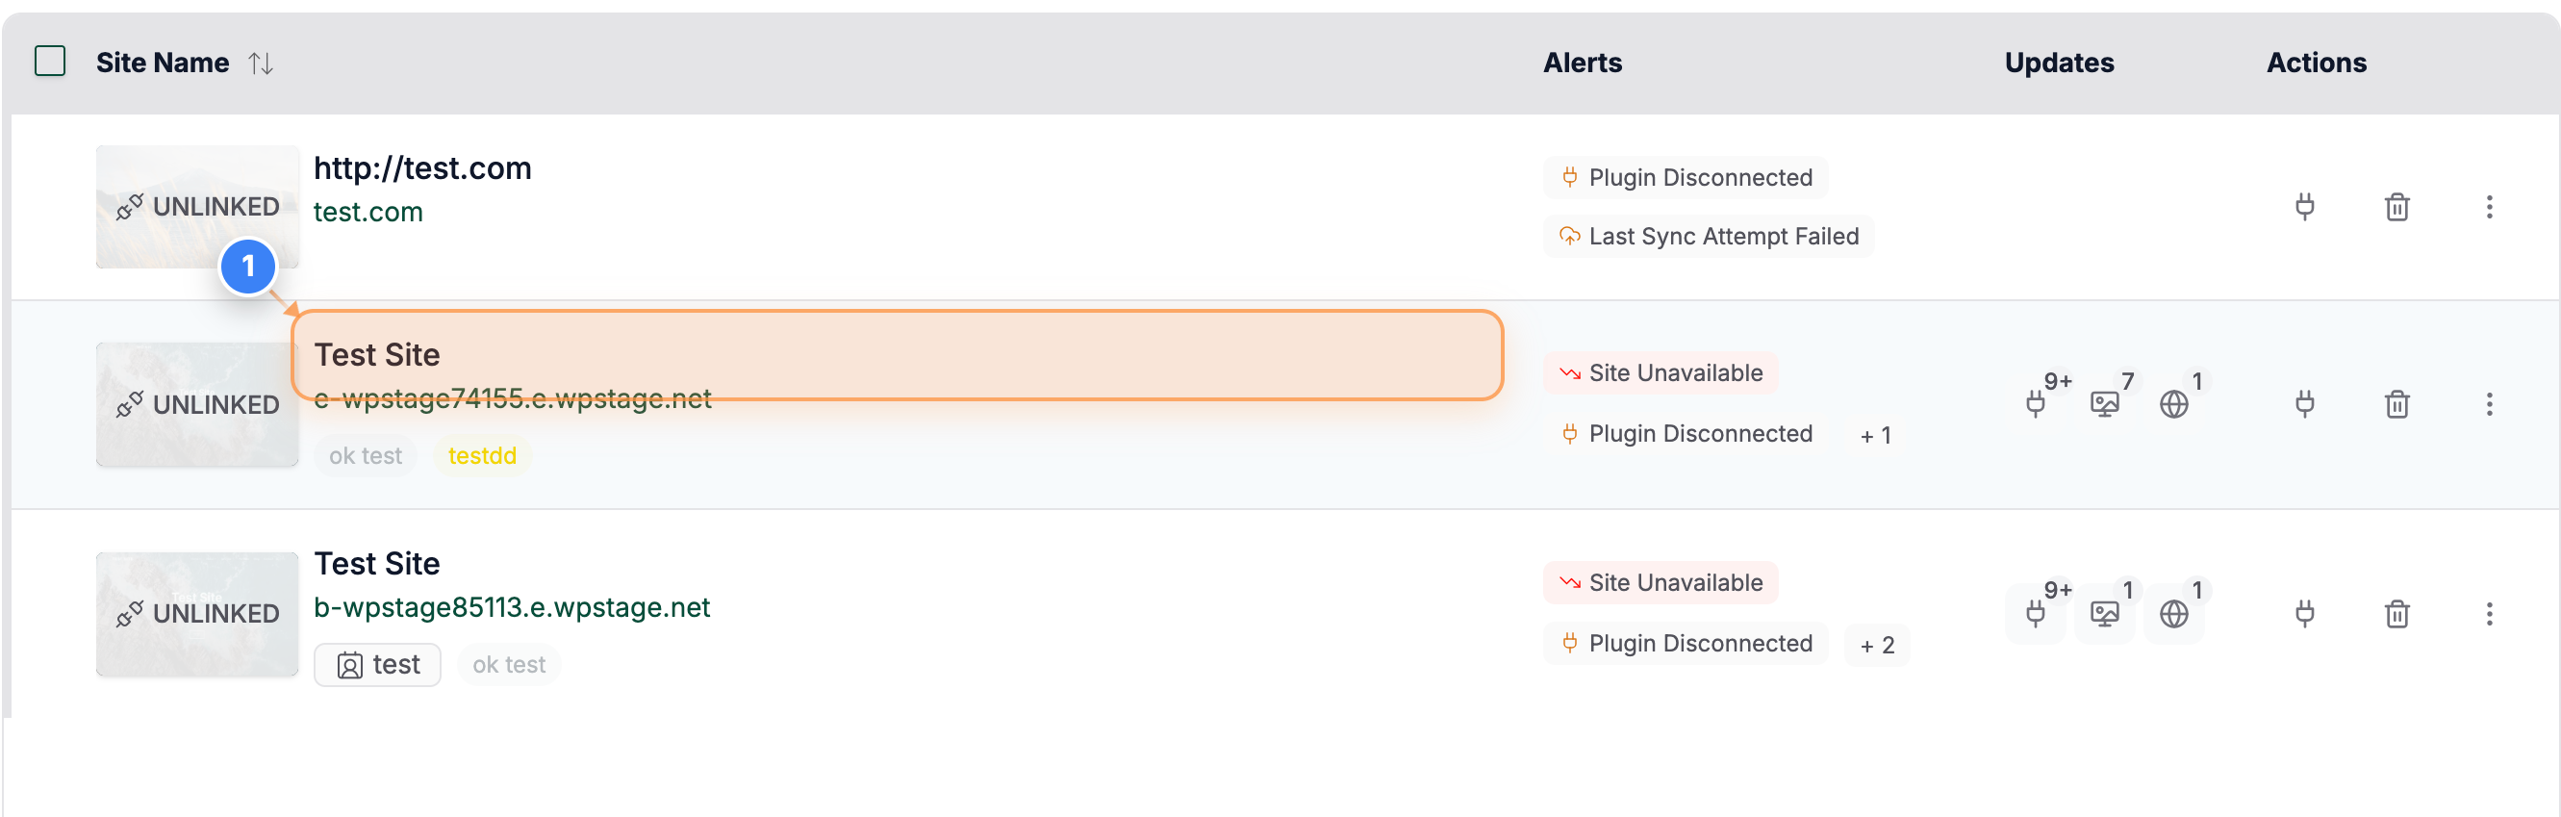
Task: Click the plug icon under Actions for wpstage74155
Action: [2305, 403]
